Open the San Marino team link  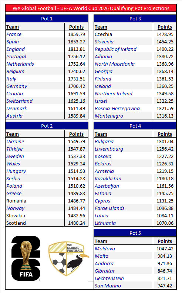point(108,286)
